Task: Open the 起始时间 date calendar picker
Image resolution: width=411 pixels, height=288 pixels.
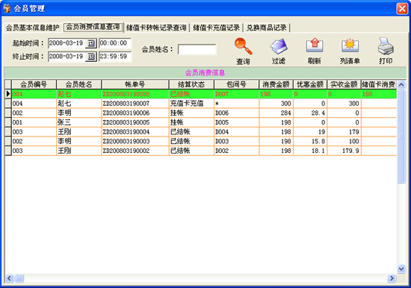Action: point(91,43)
